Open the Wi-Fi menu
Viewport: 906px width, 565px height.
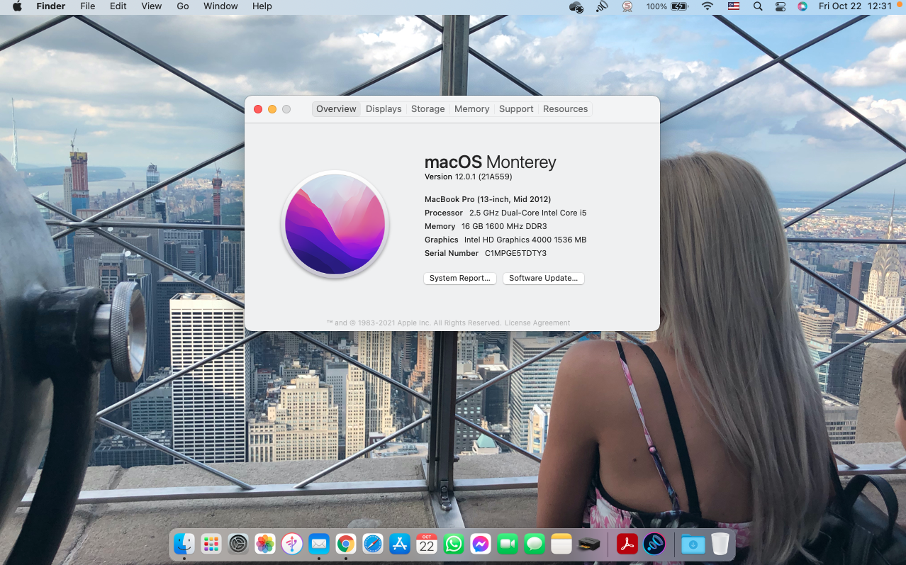point(707,6)
